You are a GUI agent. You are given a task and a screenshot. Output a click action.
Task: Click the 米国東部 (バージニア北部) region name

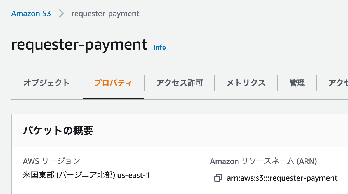(69, 175)
